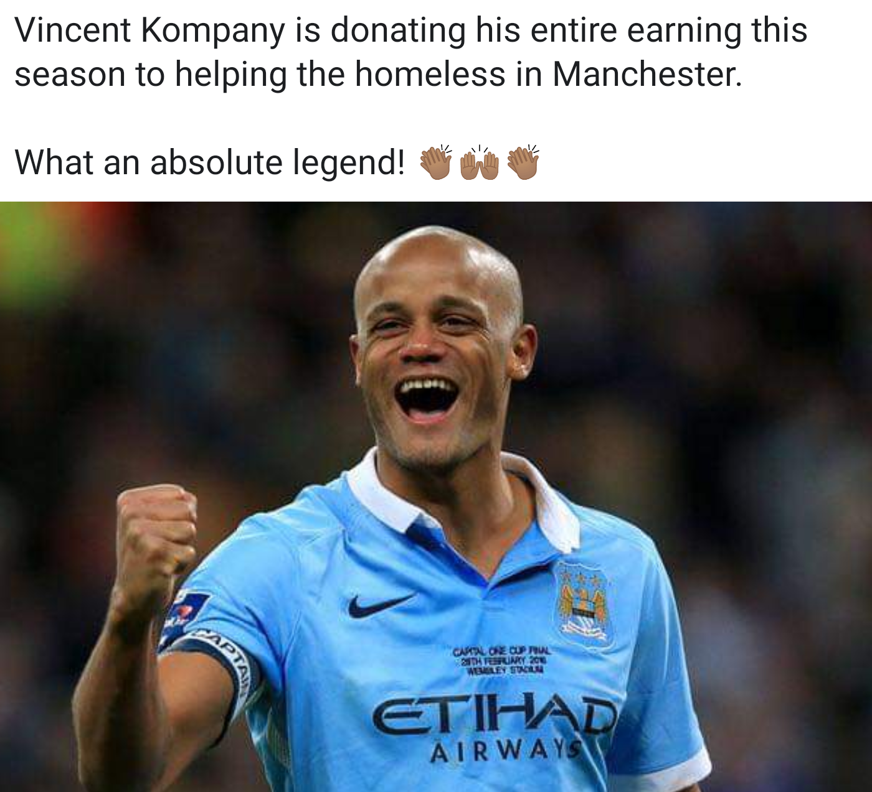The image size is (872, 792).
Task: Click the ETIHAD sponsor lettering
Action: coord(495,716)
